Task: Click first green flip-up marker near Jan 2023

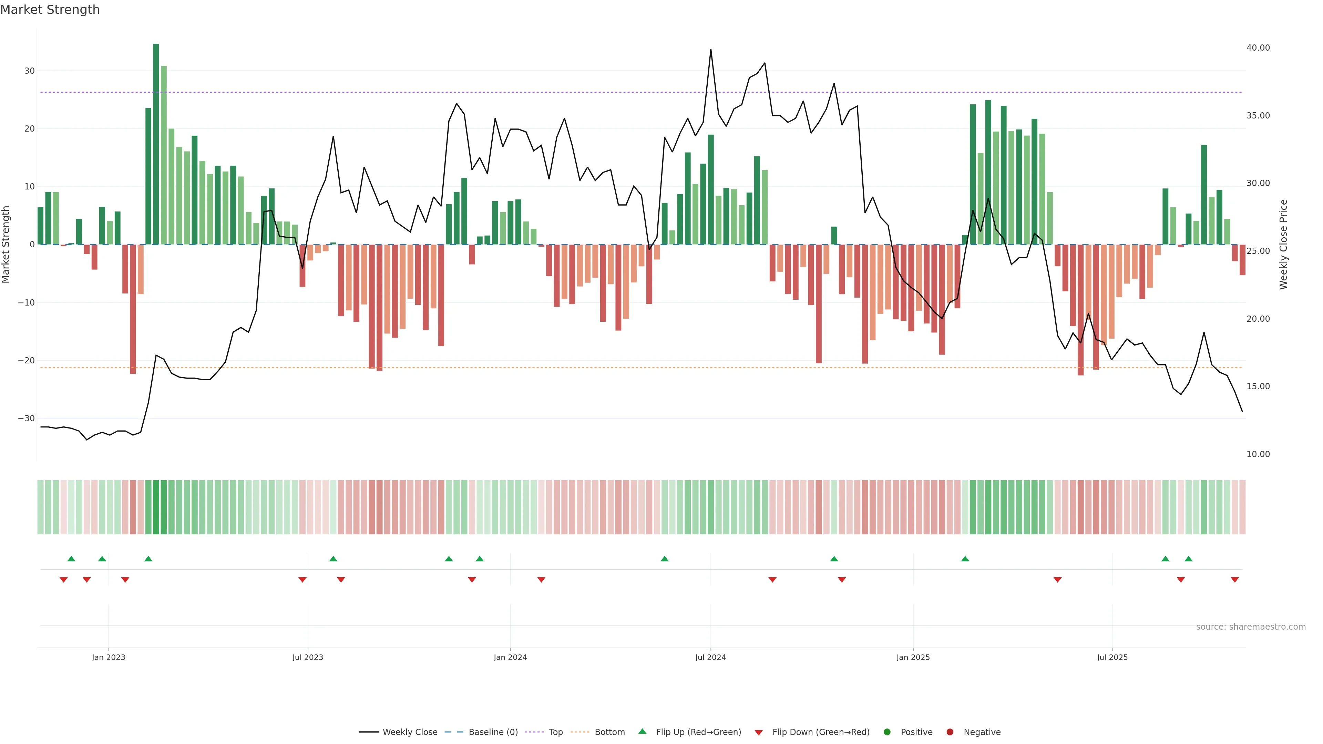Action: tap(71, 559)
